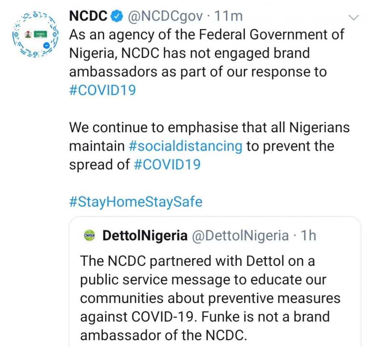The height and width of the screenshot is (347, 370).
Task: Open the #StayHomeStaySafe hashtag
Action: pyautogui.click(x=135, y=201)
